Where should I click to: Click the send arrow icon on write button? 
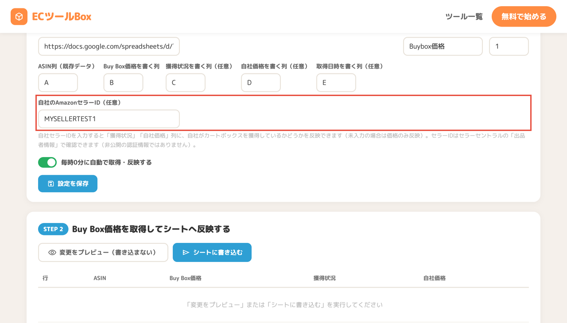click(186, 253)
